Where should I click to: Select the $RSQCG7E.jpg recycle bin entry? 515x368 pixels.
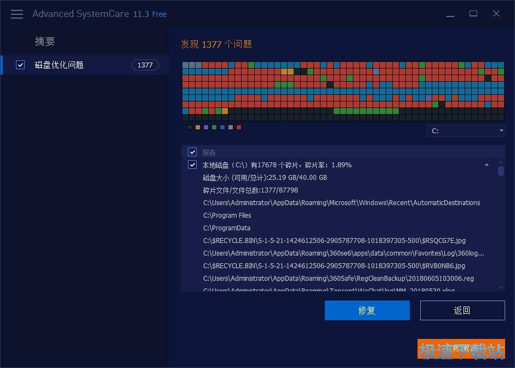(x=334, y=240)
